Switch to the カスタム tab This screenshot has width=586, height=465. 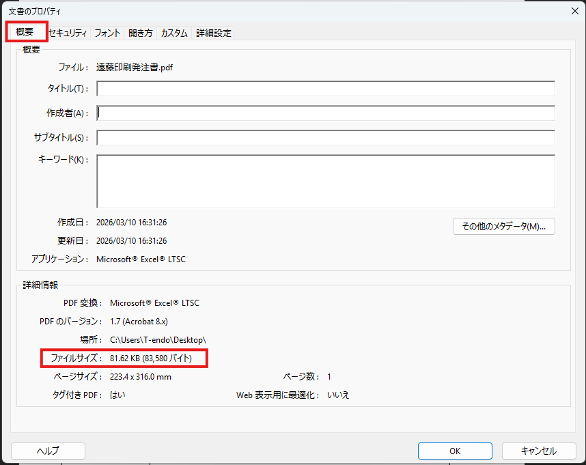point(174,33)
